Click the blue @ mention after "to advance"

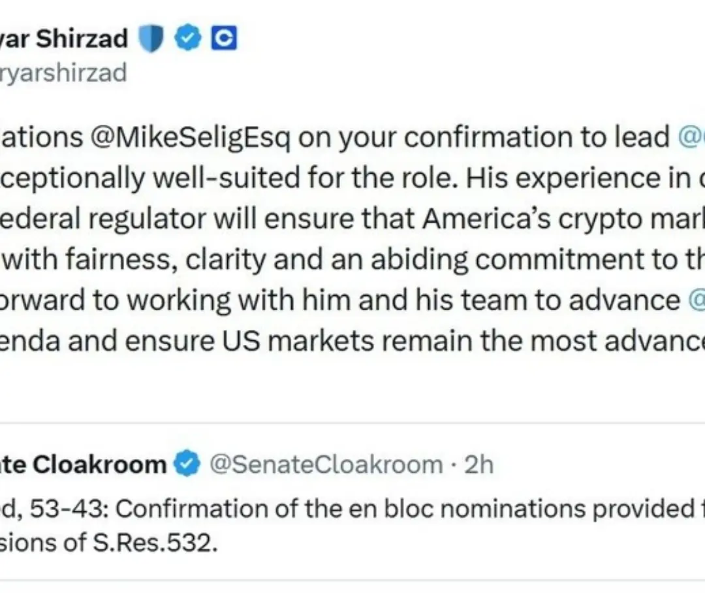point(696,300)
